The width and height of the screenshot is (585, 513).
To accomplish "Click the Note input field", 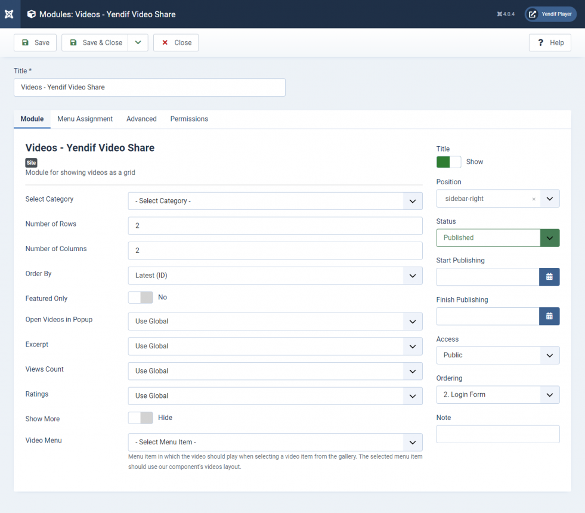I will point(498,434).
